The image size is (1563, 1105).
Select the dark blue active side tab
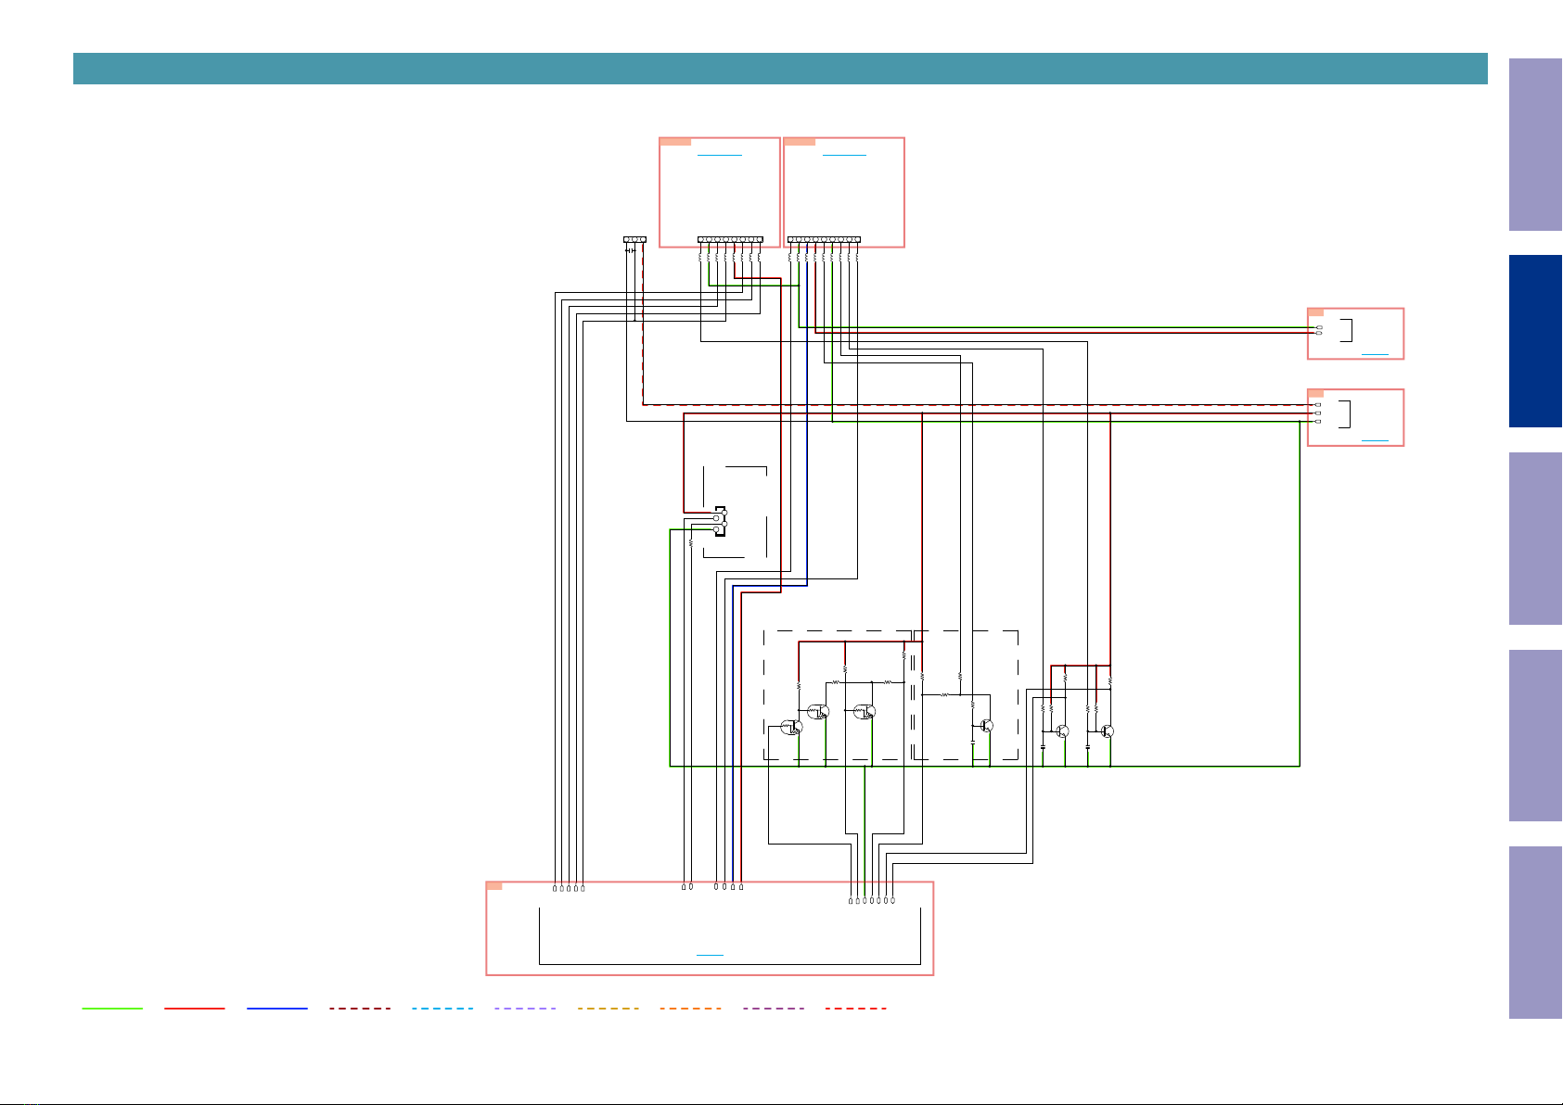[x=1535, y=341]
